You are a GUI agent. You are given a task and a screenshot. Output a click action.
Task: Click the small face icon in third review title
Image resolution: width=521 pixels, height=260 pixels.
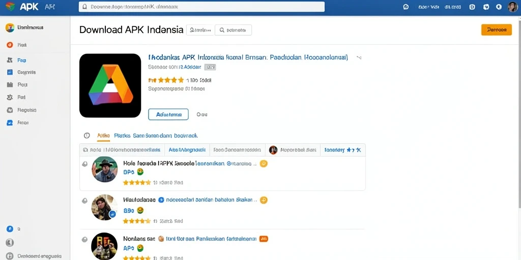tap(161, 239)
